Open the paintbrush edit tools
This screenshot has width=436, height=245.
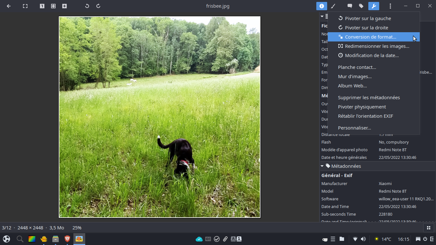(333, 6)
